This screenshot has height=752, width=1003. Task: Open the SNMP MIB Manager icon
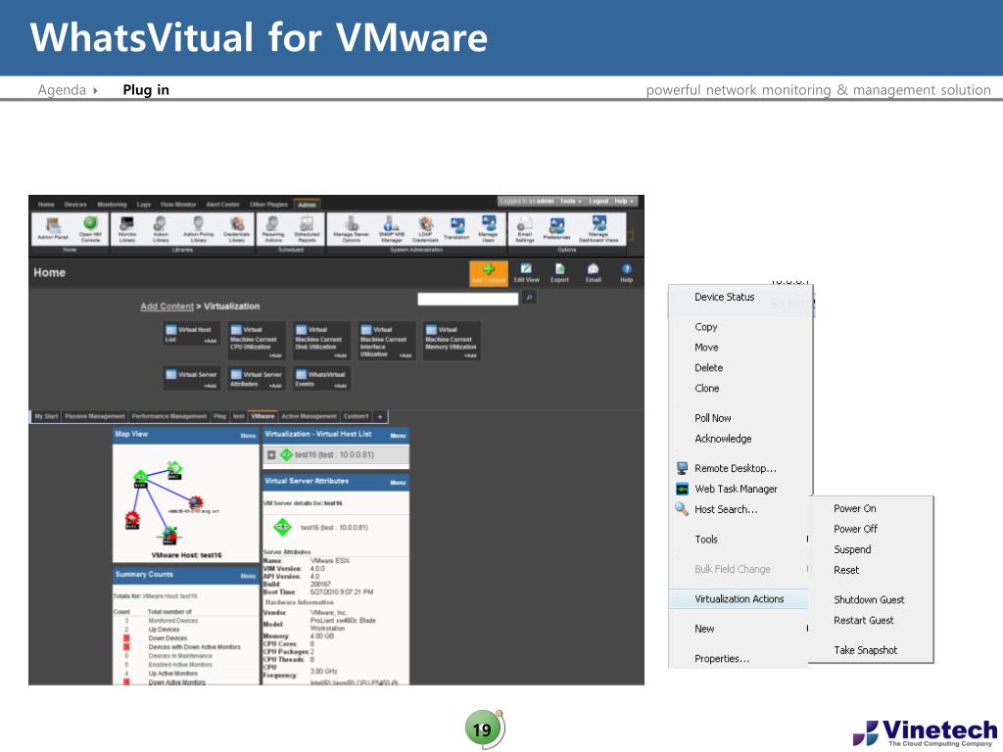[391, 227]
